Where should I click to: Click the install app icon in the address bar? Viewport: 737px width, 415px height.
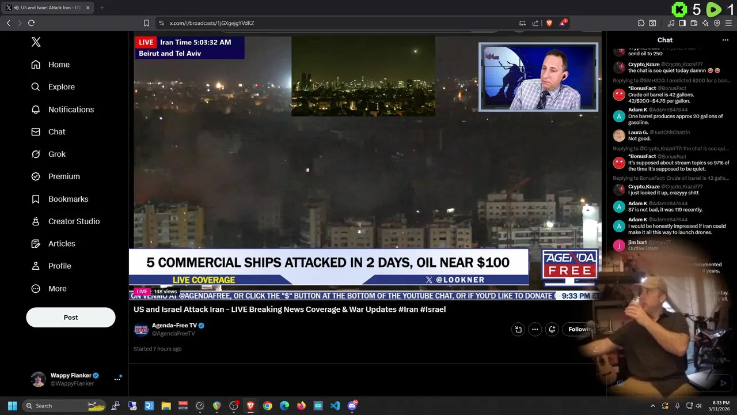[522, 23]
